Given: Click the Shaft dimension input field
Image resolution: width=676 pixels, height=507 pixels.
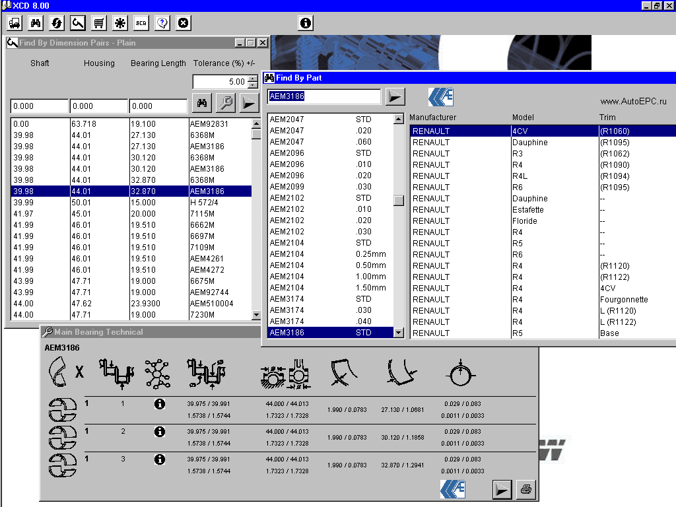Looking at the screenshot, I should [x=39, y=106].
